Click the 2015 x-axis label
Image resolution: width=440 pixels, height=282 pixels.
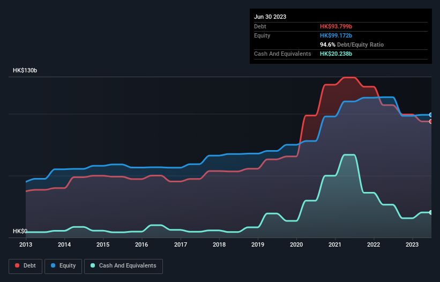click(x=103, y=244)
